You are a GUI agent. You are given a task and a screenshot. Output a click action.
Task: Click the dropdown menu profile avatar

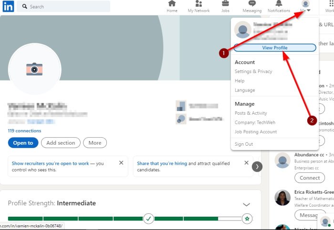tap(242, 30)
